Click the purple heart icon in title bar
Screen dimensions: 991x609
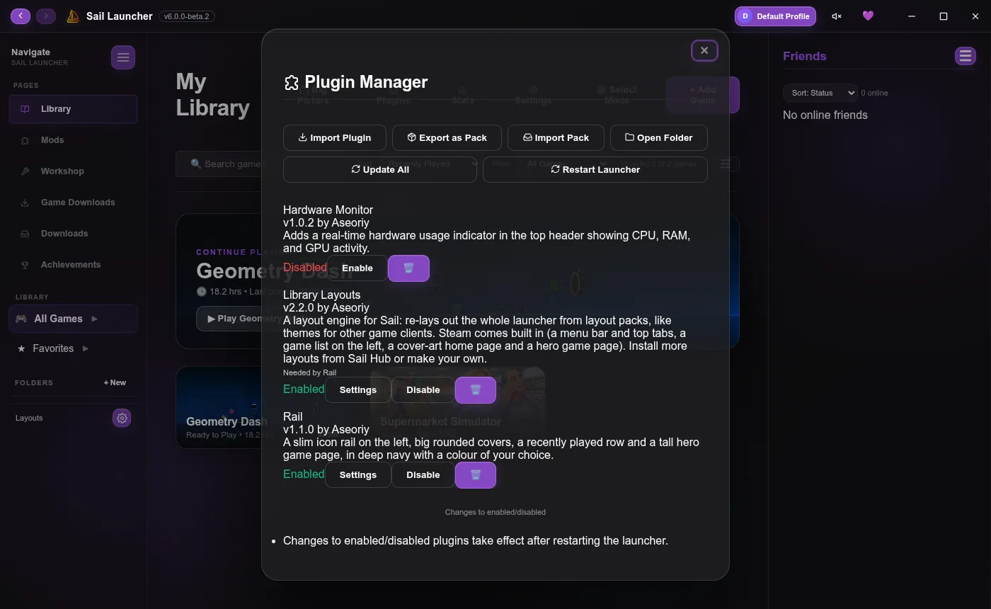pos(868,16)
